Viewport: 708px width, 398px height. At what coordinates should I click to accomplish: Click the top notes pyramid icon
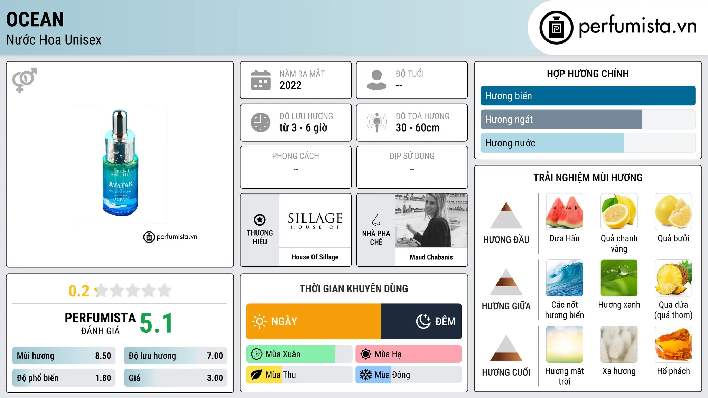point(506,215)
